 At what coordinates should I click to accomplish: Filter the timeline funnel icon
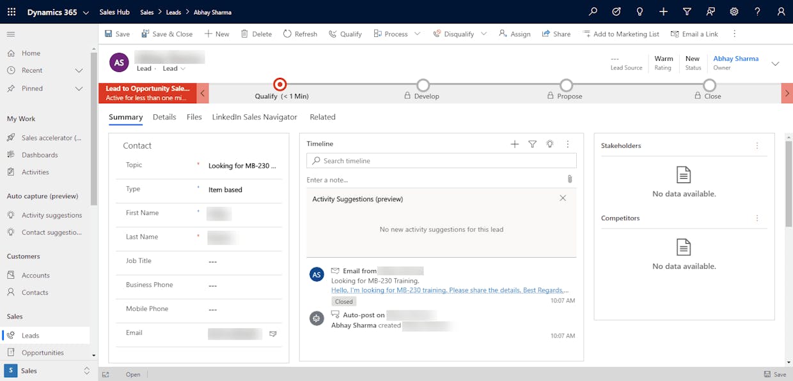coord(532,144)
